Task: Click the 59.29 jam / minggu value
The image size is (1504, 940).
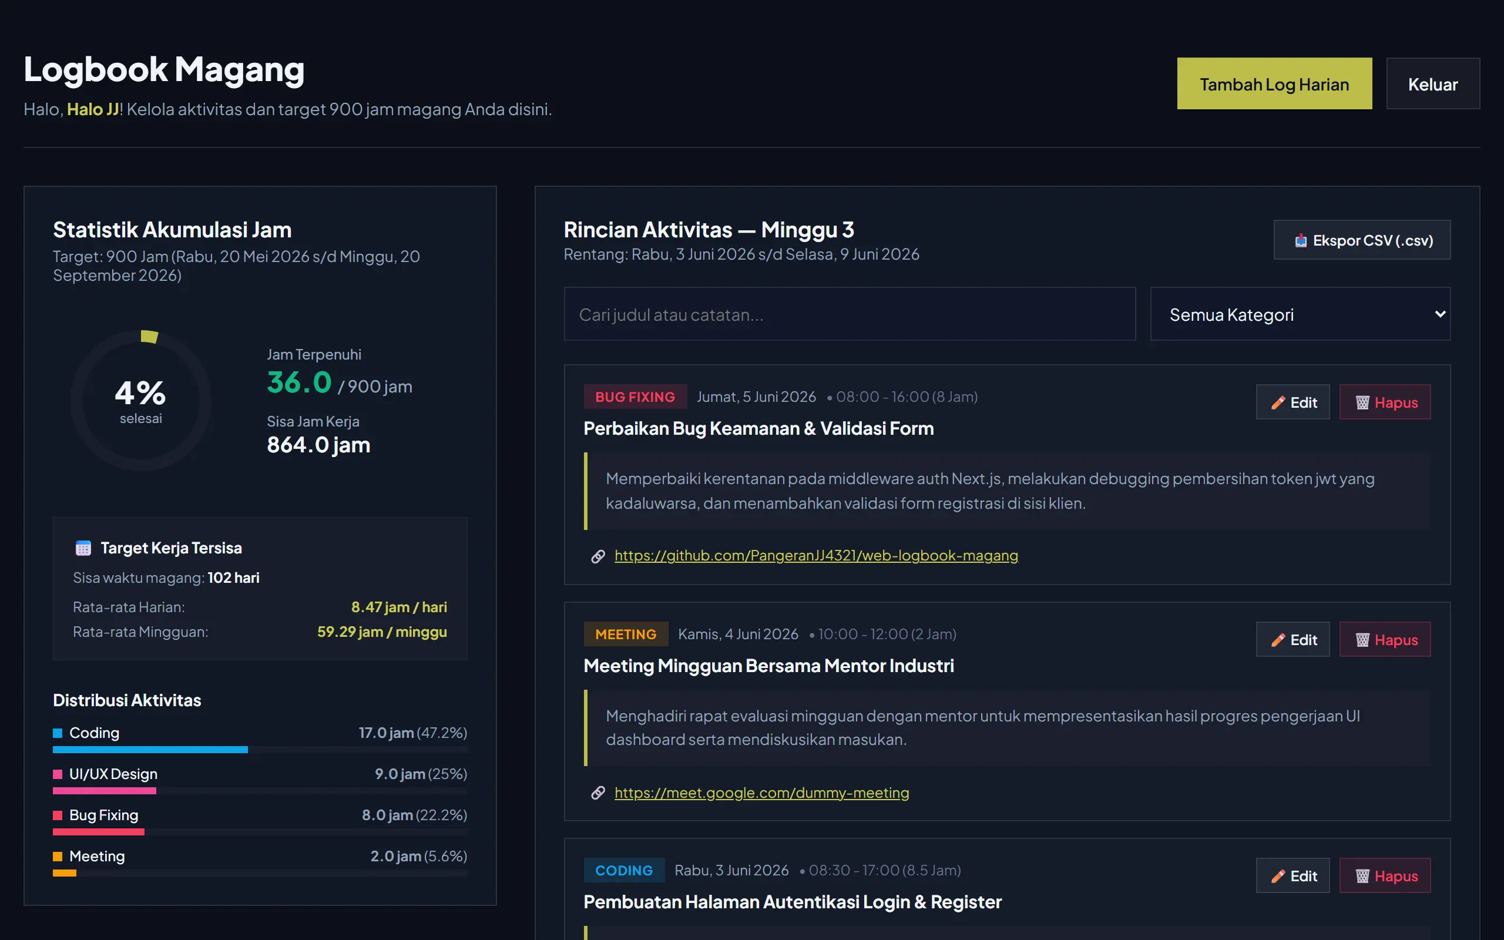Action: [x=382, y=632]
